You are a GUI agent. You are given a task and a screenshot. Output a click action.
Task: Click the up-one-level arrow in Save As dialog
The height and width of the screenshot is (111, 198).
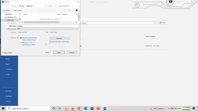point(13,6)
